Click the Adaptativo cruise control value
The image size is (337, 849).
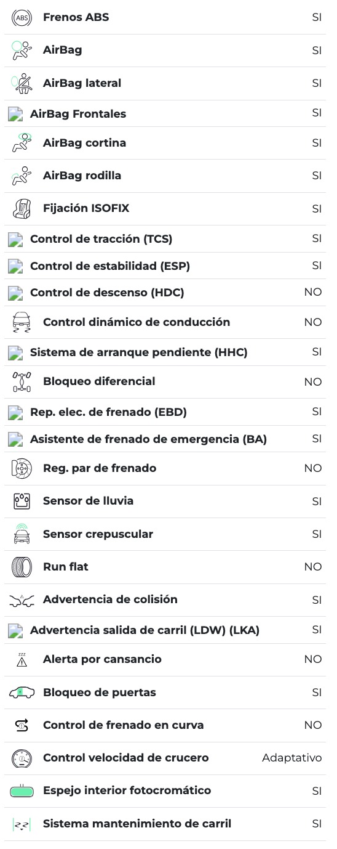tap(292, 758)
